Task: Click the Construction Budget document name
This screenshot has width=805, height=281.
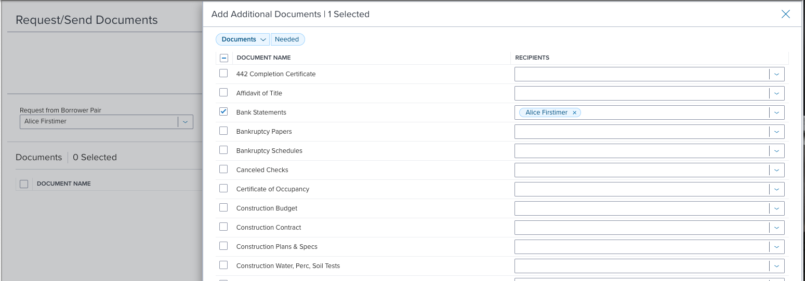Action: (x=267, y=208)
